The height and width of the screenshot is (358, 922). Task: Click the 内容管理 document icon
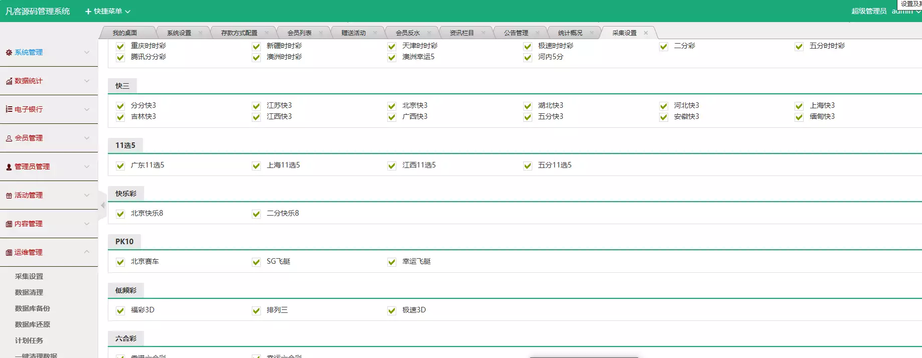[9, 224]
